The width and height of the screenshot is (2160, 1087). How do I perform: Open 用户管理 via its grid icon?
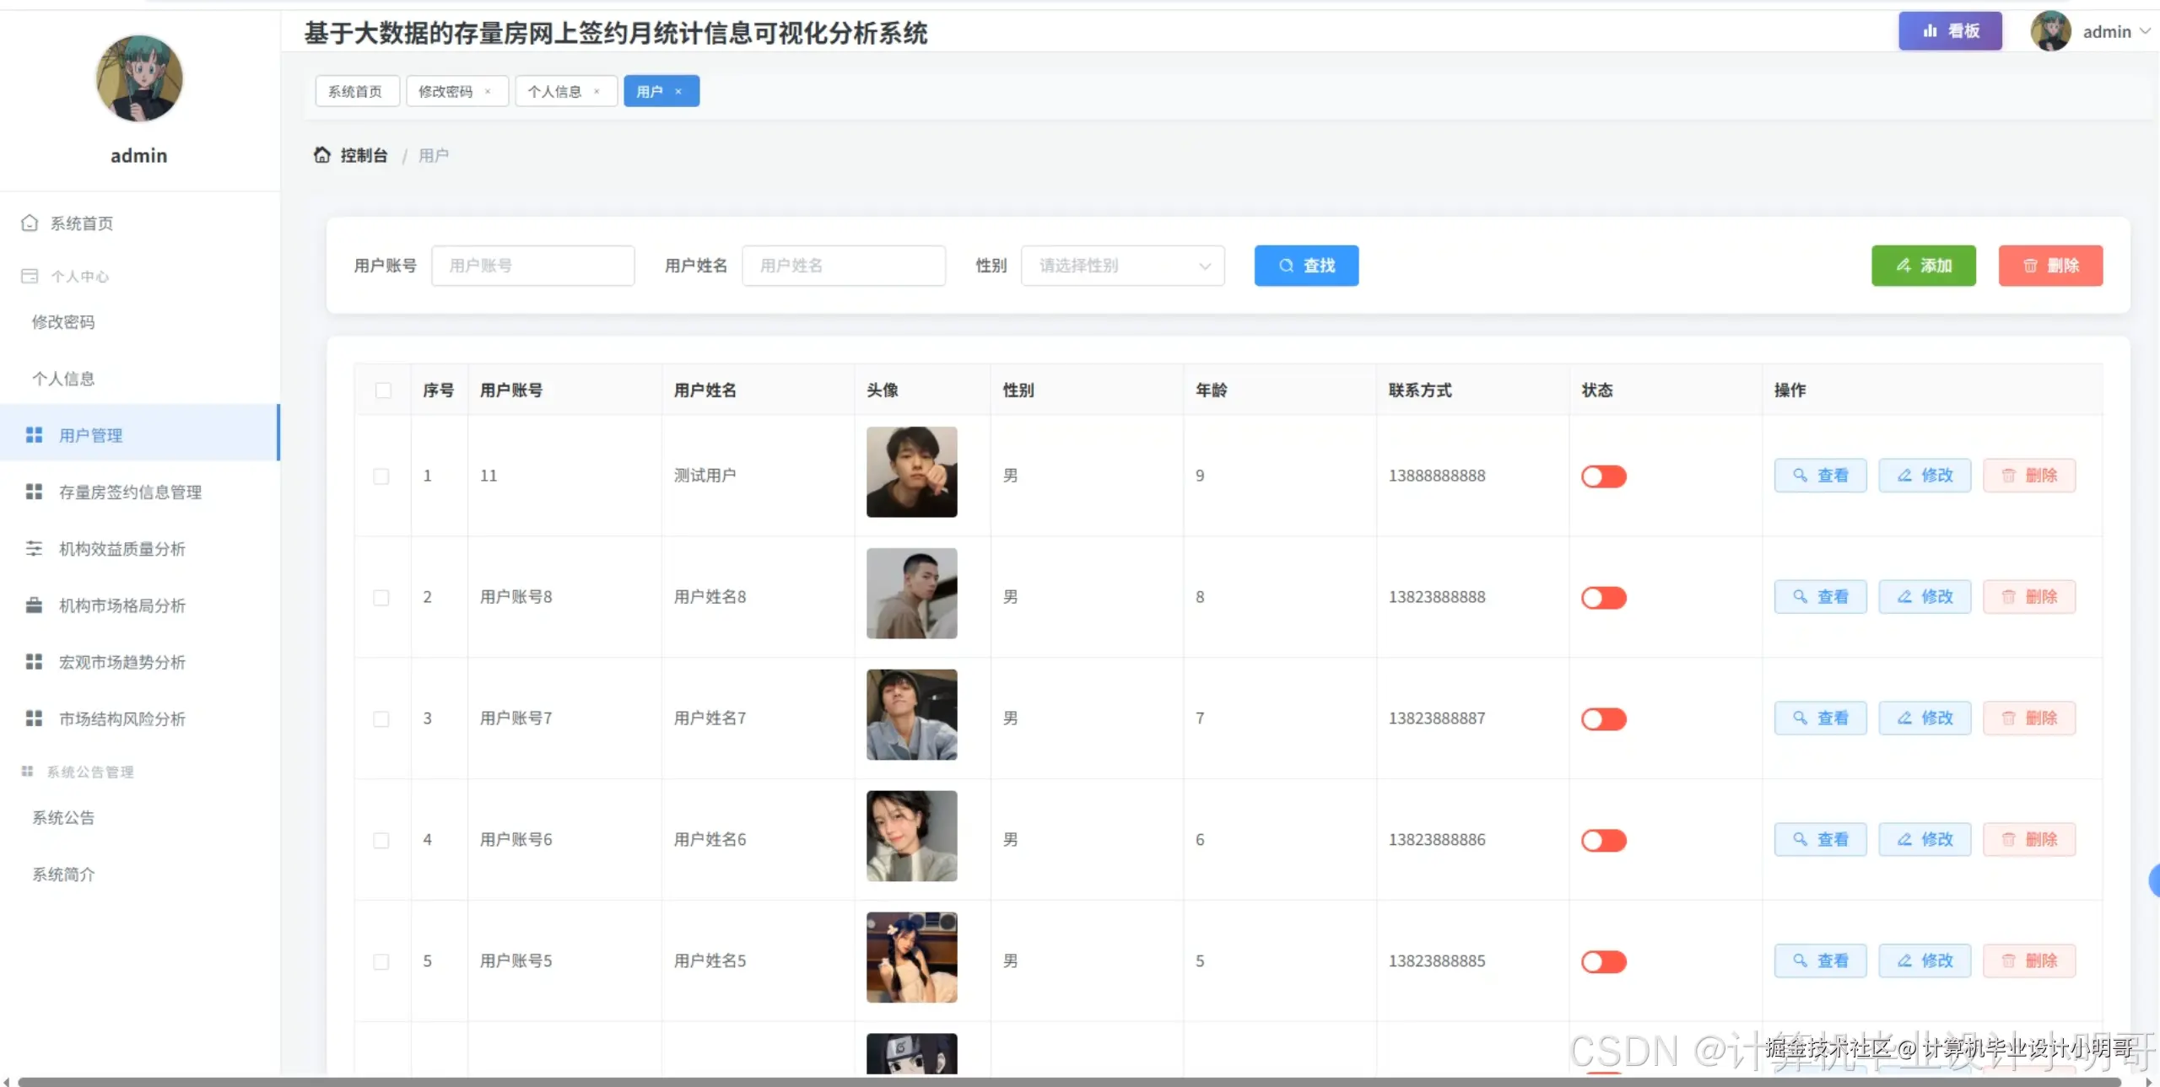click(34, 435)
